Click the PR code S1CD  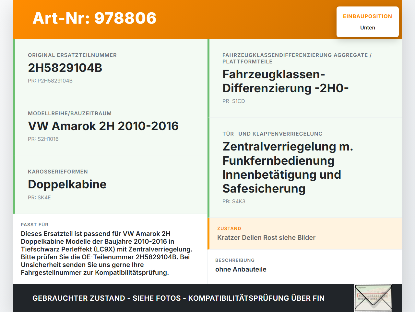(x=233, y=101)
